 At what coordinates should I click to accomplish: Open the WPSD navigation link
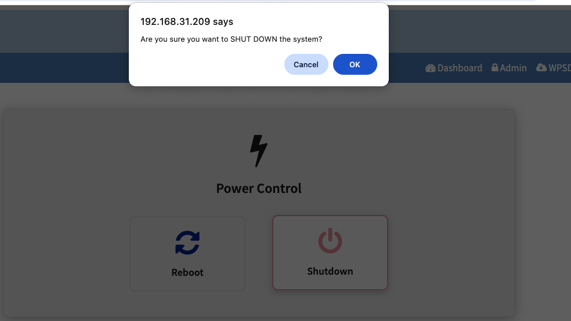coord(554,68)
